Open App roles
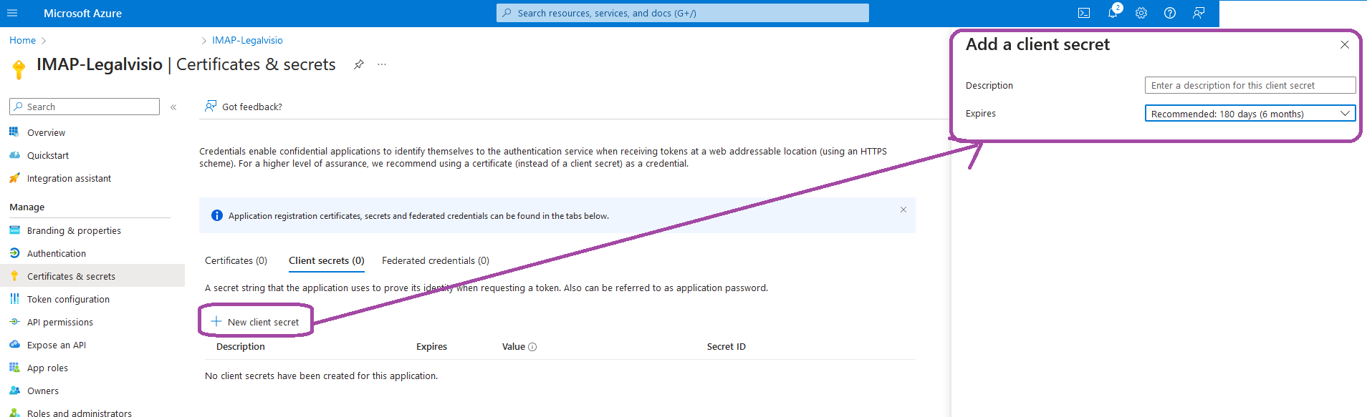Screen dimensions: 1367x417 (47, 368)
